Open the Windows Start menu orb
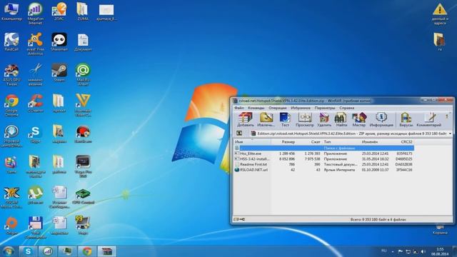 coord(8,251)
